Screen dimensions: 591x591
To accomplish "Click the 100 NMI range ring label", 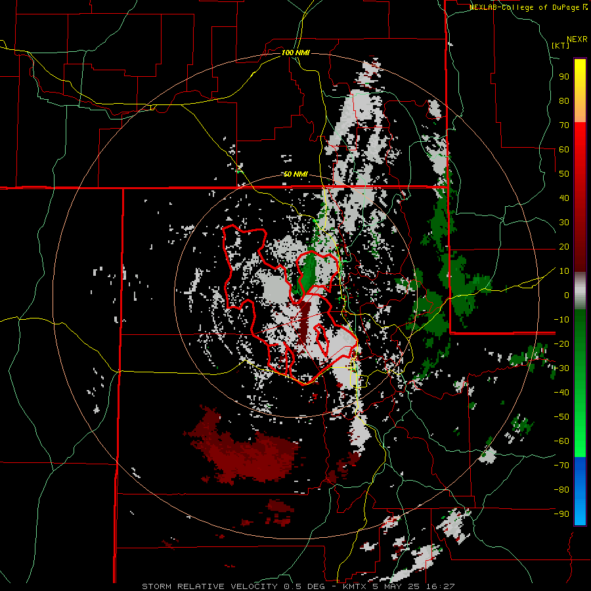I will [x=295, y=53].
